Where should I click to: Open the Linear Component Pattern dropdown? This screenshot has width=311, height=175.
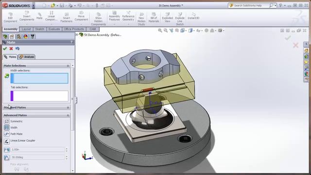click(51, 24)
